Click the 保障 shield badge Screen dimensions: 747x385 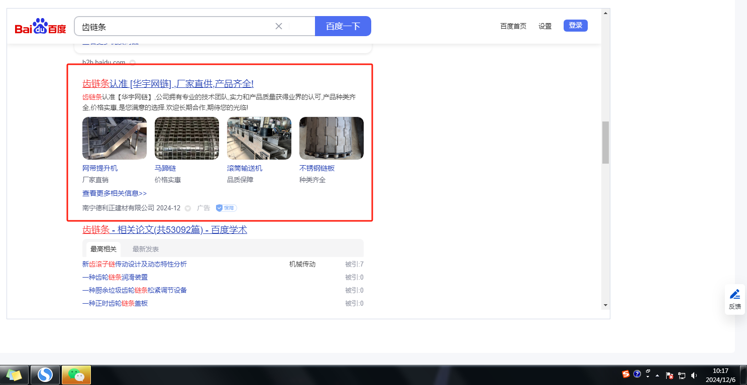coord(226,208)
